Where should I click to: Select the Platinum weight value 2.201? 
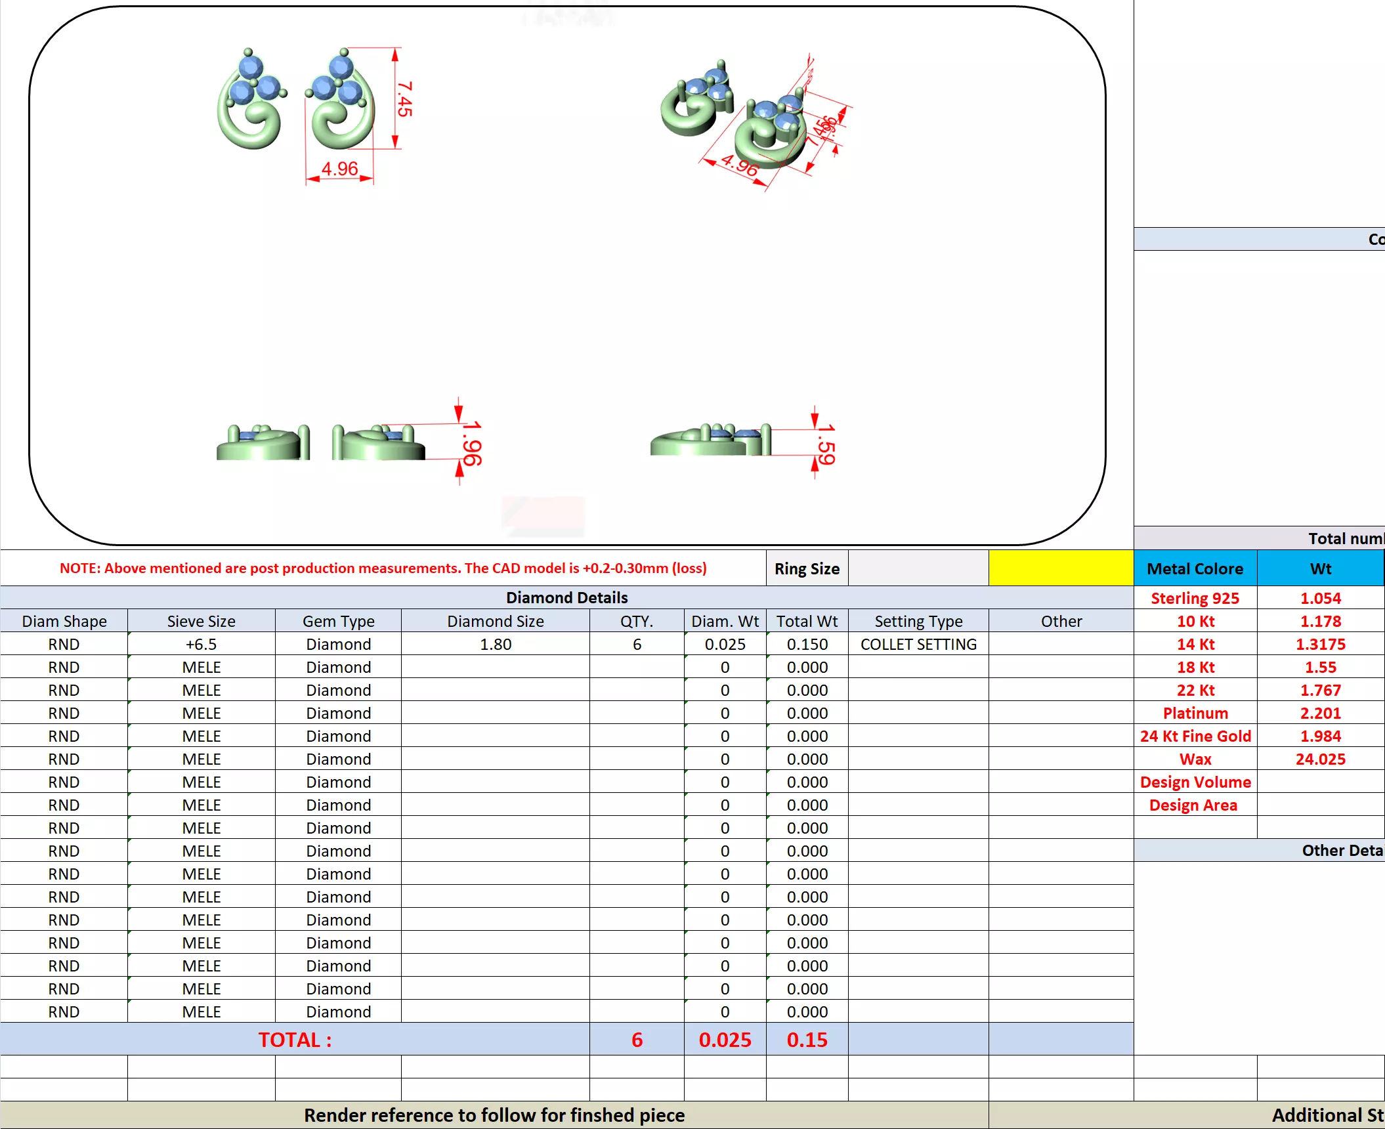pyautogui.click(x=1320, y=713)
